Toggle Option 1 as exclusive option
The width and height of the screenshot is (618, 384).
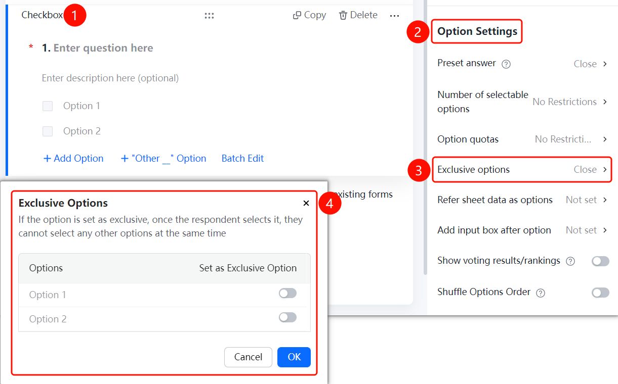coord(287,294)
